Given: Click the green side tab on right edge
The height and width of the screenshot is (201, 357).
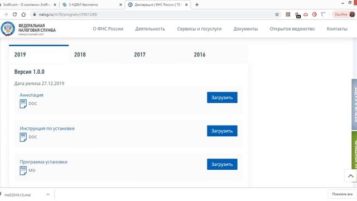Looking at the screenshot, I should [x=354, y=150].
